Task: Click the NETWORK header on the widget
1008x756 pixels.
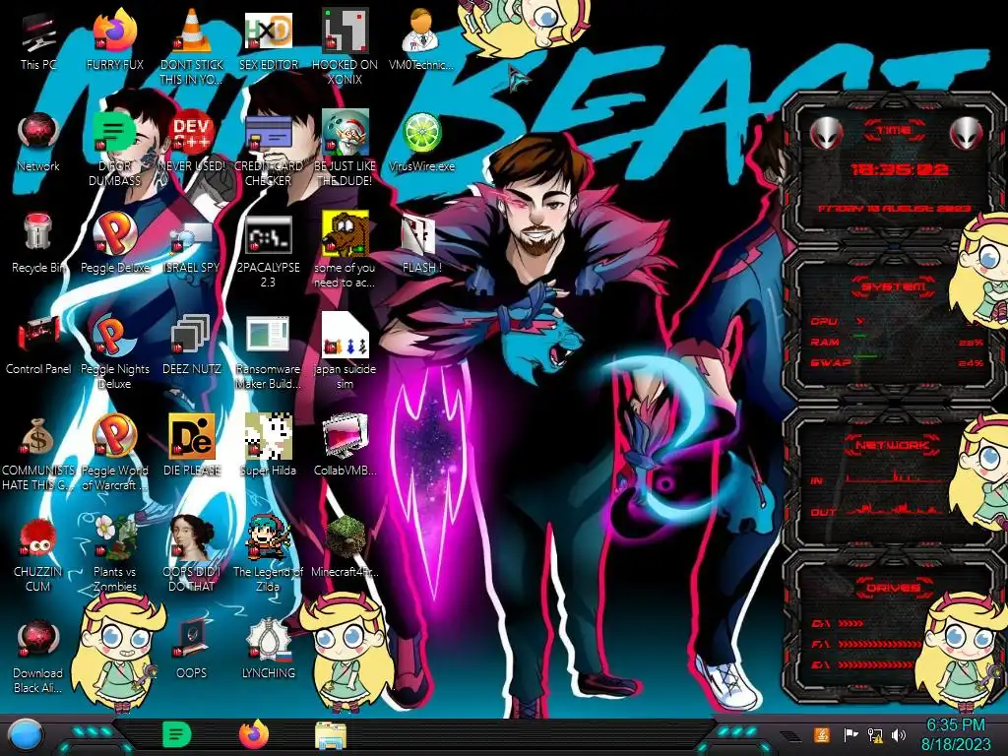Action: (894, 444)
